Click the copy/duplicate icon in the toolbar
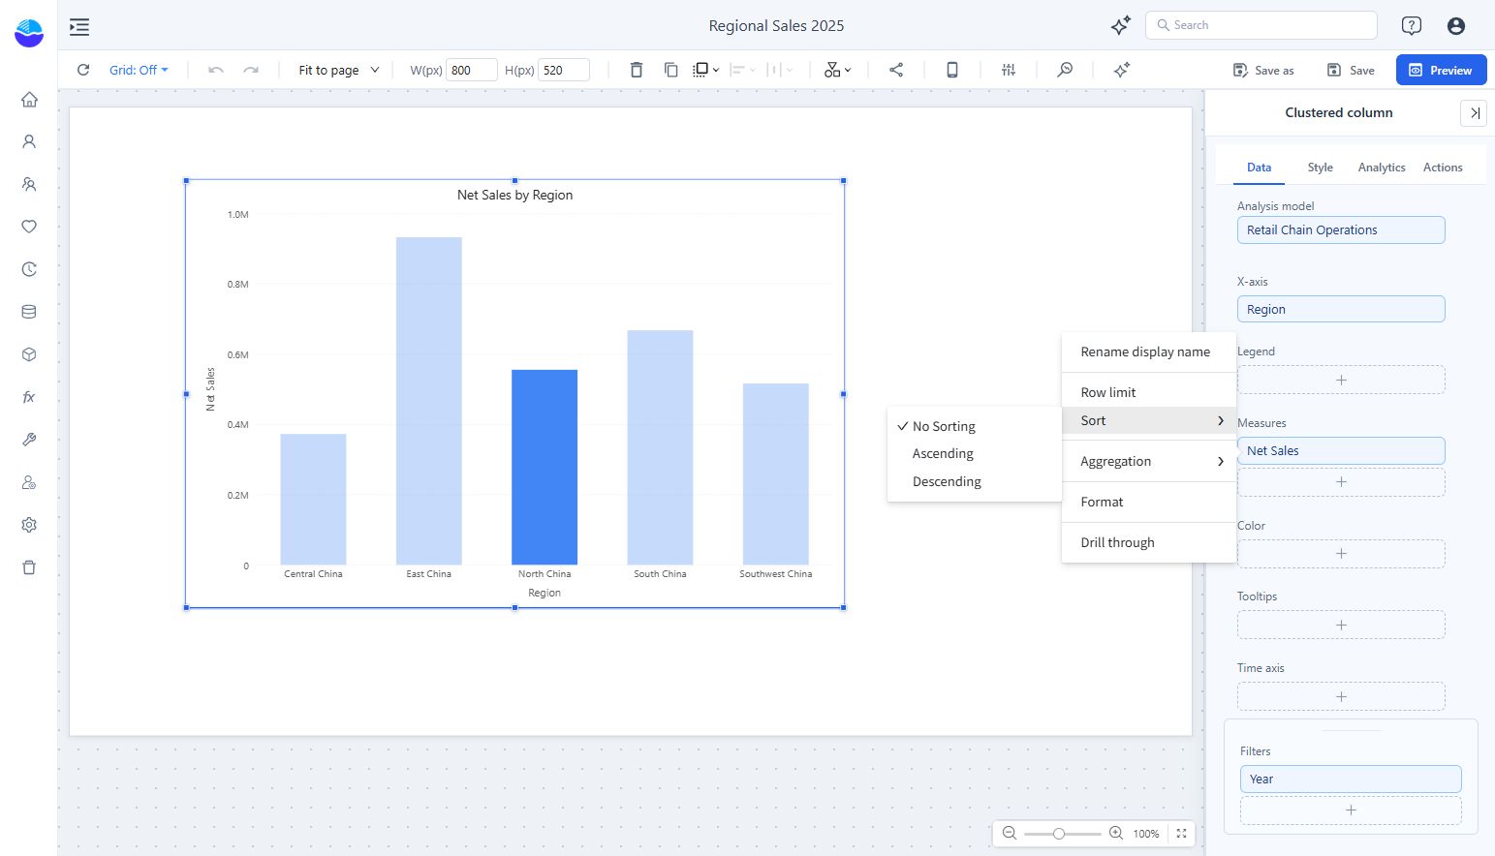The width and height of the screenshot is (1495, 856). click(x=670, y=70)
